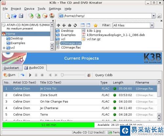The height and width of the screenshot is (136, 164).
Task: Stop audio playback
Action: [42, 75]
